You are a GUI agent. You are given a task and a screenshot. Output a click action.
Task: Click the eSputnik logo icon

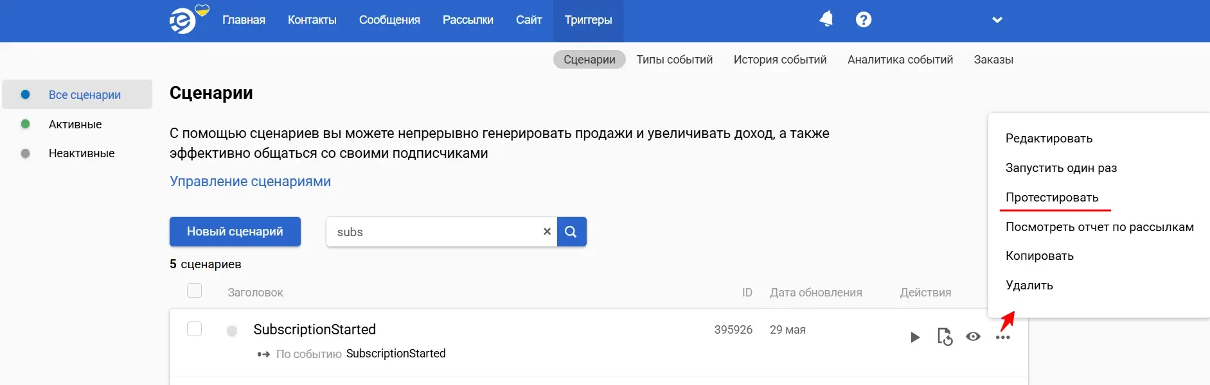(x=183, y=21)
